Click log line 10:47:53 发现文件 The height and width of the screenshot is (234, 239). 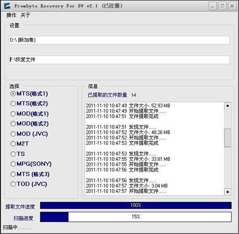[x=121, y=154]
